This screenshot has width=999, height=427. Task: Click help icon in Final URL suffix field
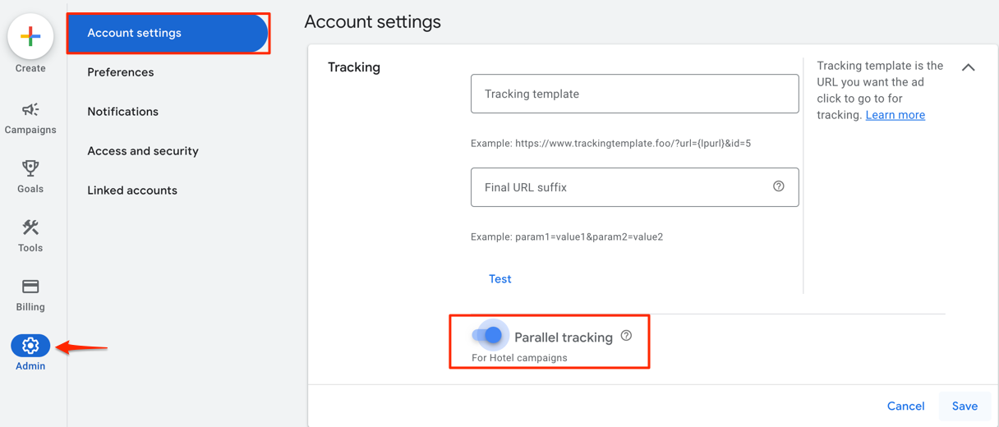[778, 186]
